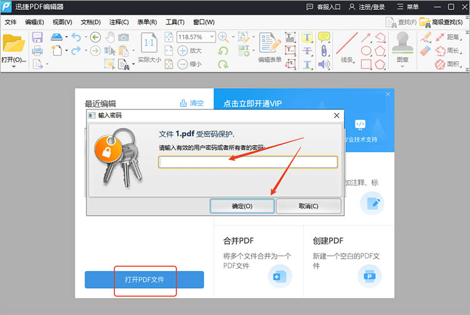This screenshot has width=470, height=315.
Task: Click the 实际大小 actual size button
Action: pos(149,47)
